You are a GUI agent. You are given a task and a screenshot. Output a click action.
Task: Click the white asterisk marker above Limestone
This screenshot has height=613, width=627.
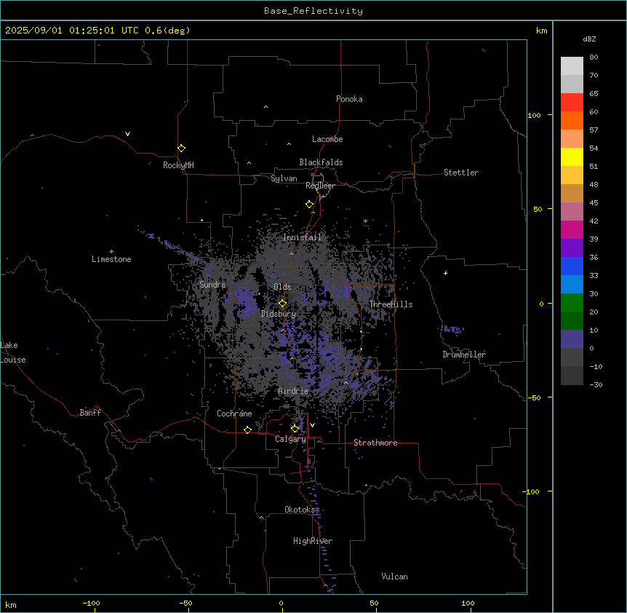click(111, 252)
